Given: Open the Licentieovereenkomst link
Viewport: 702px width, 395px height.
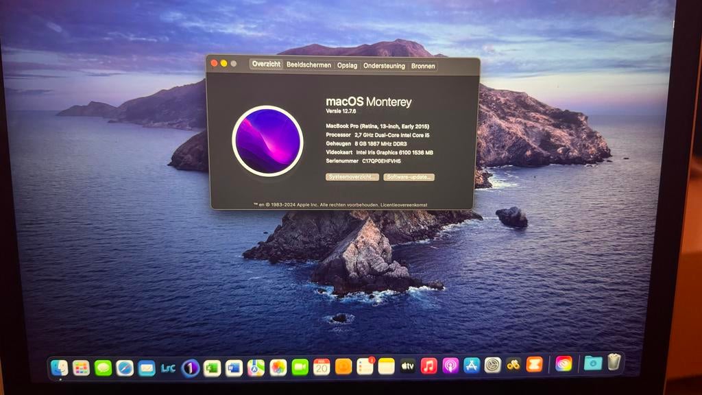Looking at the screenshot, I should click(x=404, y=204).
